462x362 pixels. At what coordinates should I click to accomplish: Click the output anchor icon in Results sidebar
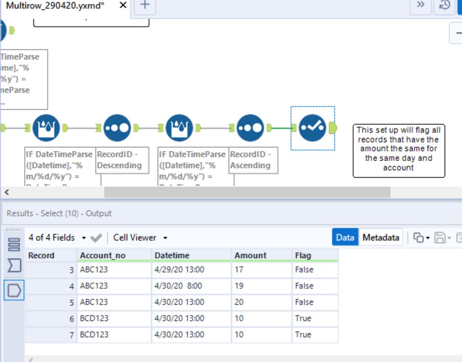[14, 291]
